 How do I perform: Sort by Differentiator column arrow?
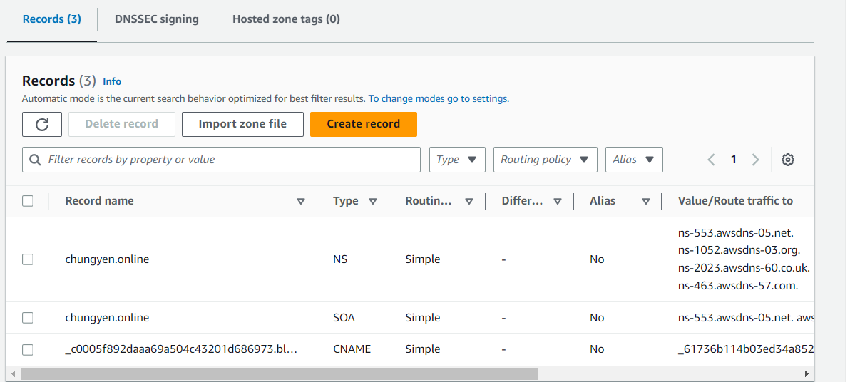(557, 201)
